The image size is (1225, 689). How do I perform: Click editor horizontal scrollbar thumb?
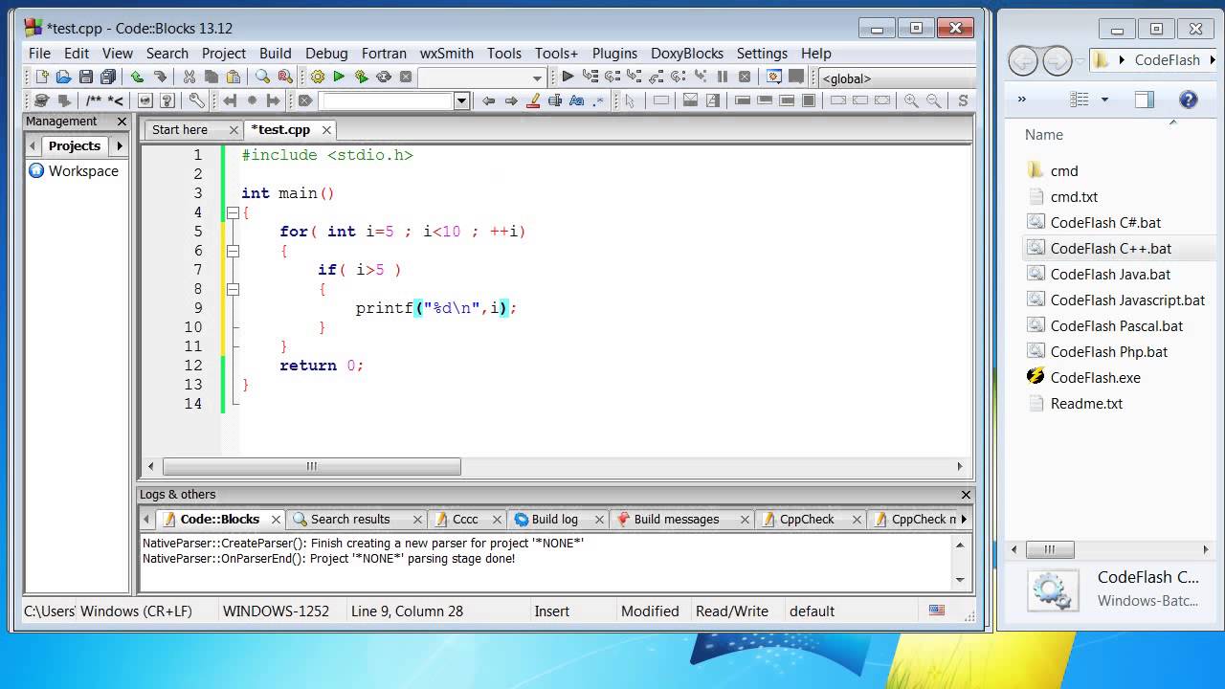[311, 466]
